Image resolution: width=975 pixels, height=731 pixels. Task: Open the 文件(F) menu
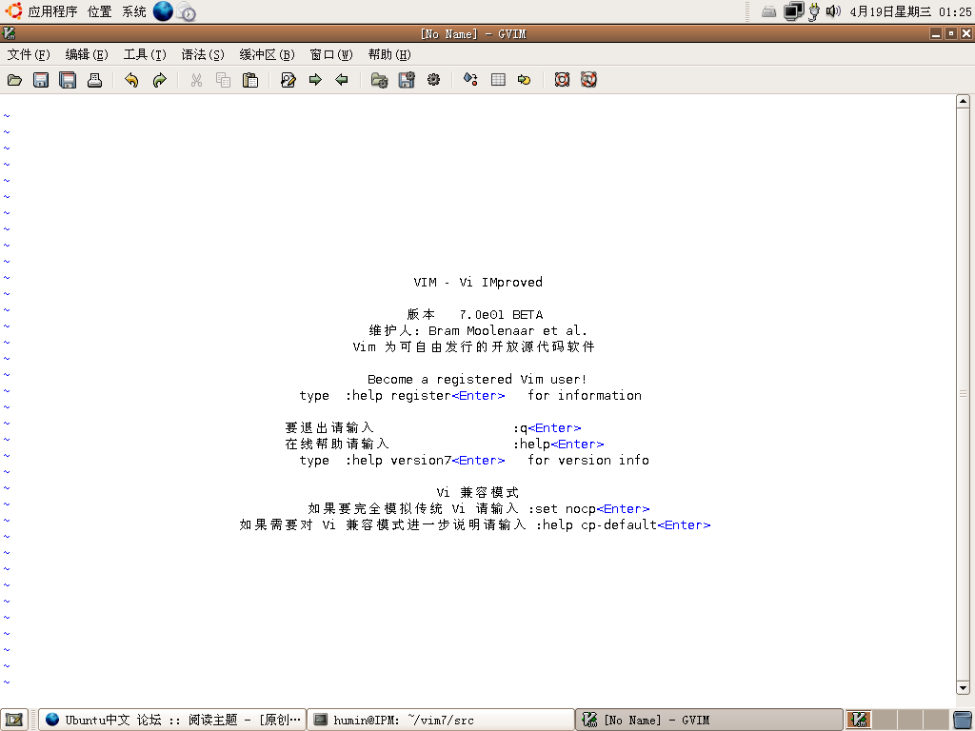point(29,54)
